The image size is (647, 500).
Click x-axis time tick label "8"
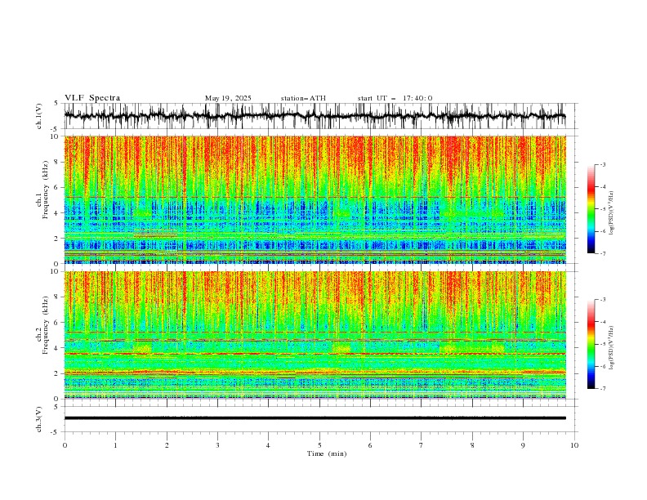click(x=472, y=445)
